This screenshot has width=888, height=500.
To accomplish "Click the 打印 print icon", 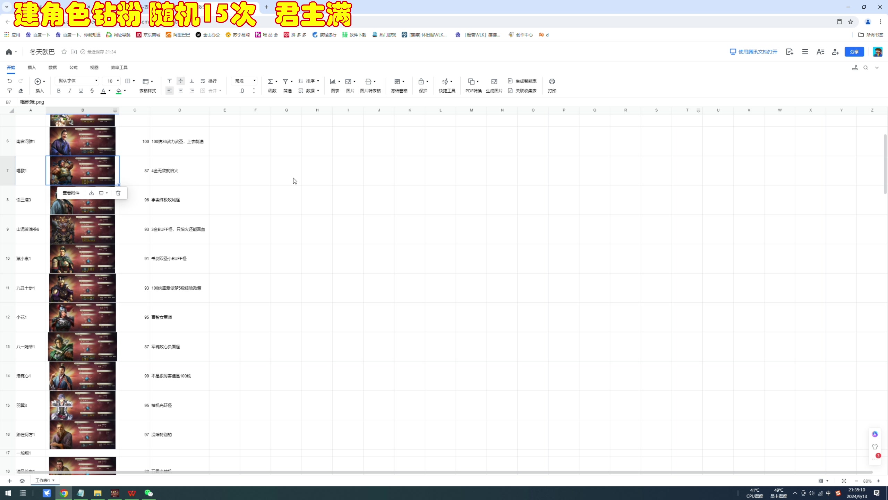I will tap(552, 81).
